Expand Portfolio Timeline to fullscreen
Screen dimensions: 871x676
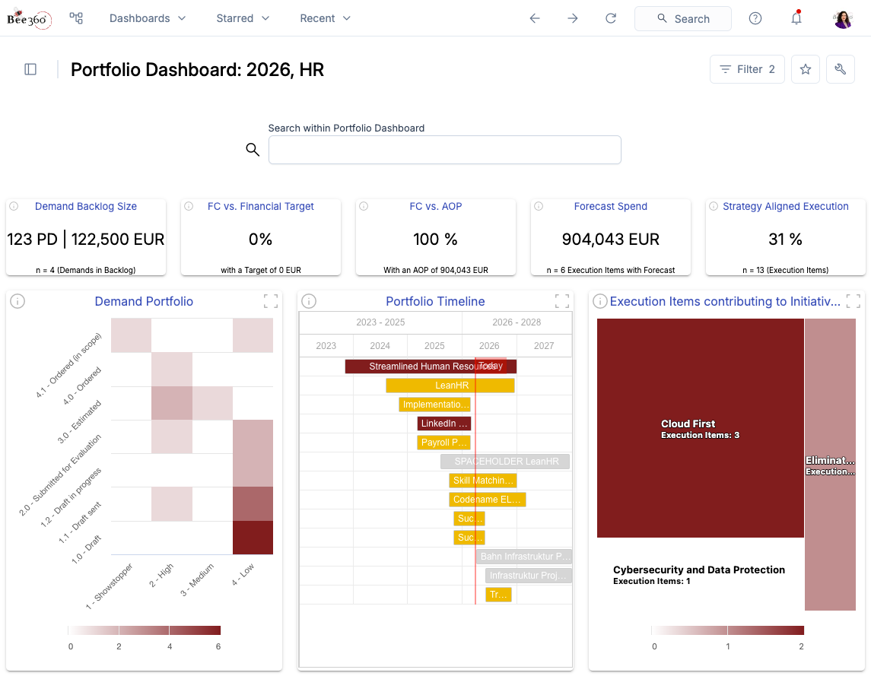click(561, 301)
